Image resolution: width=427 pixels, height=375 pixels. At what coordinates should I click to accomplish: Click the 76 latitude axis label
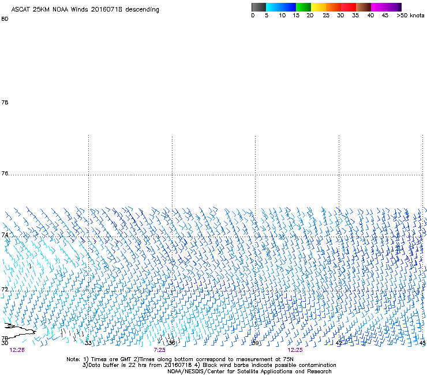point(5,173)
